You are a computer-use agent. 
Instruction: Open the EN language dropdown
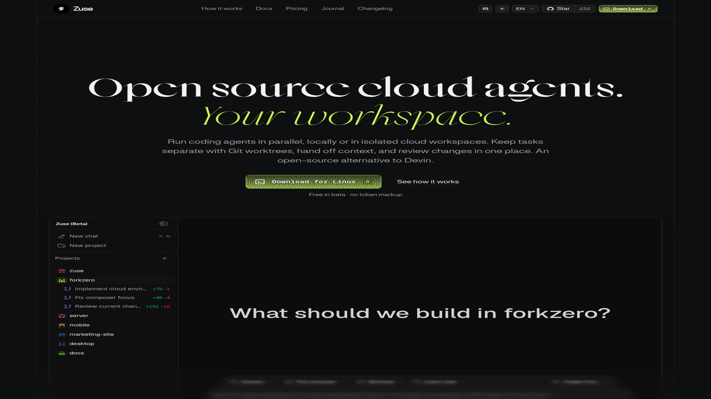(x=525, y=9)
